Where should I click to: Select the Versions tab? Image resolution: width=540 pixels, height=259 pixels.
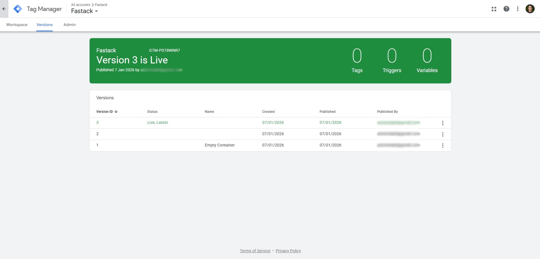(45, 25)
